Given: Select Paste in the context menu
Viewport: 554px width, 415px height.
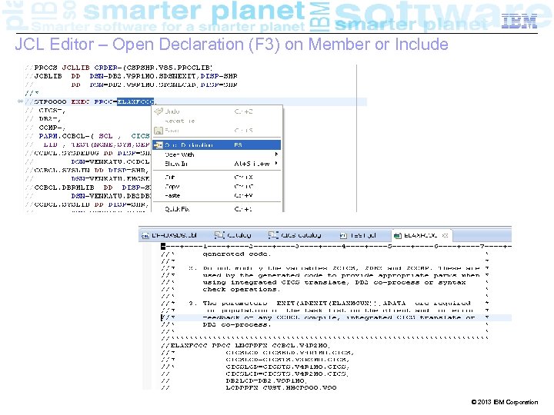Looking at the screenshot, I should (x=216, y=195).
